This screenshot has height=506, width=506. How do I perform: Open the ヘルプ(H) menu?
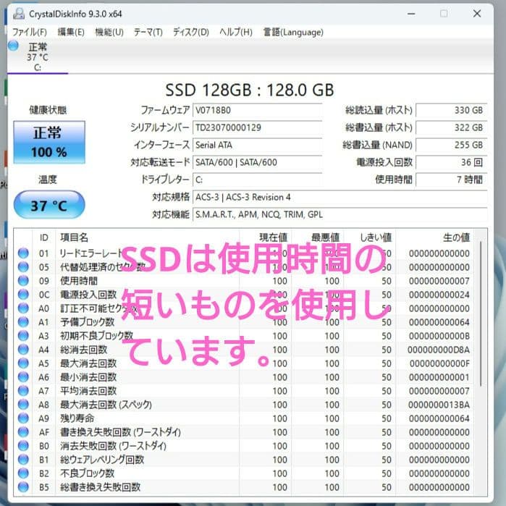[x=236, y=32]
